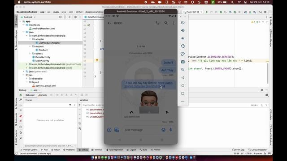This screenshot has height=161, width=287.
Task: Rotate the emulator left
Action: (183, 46)
